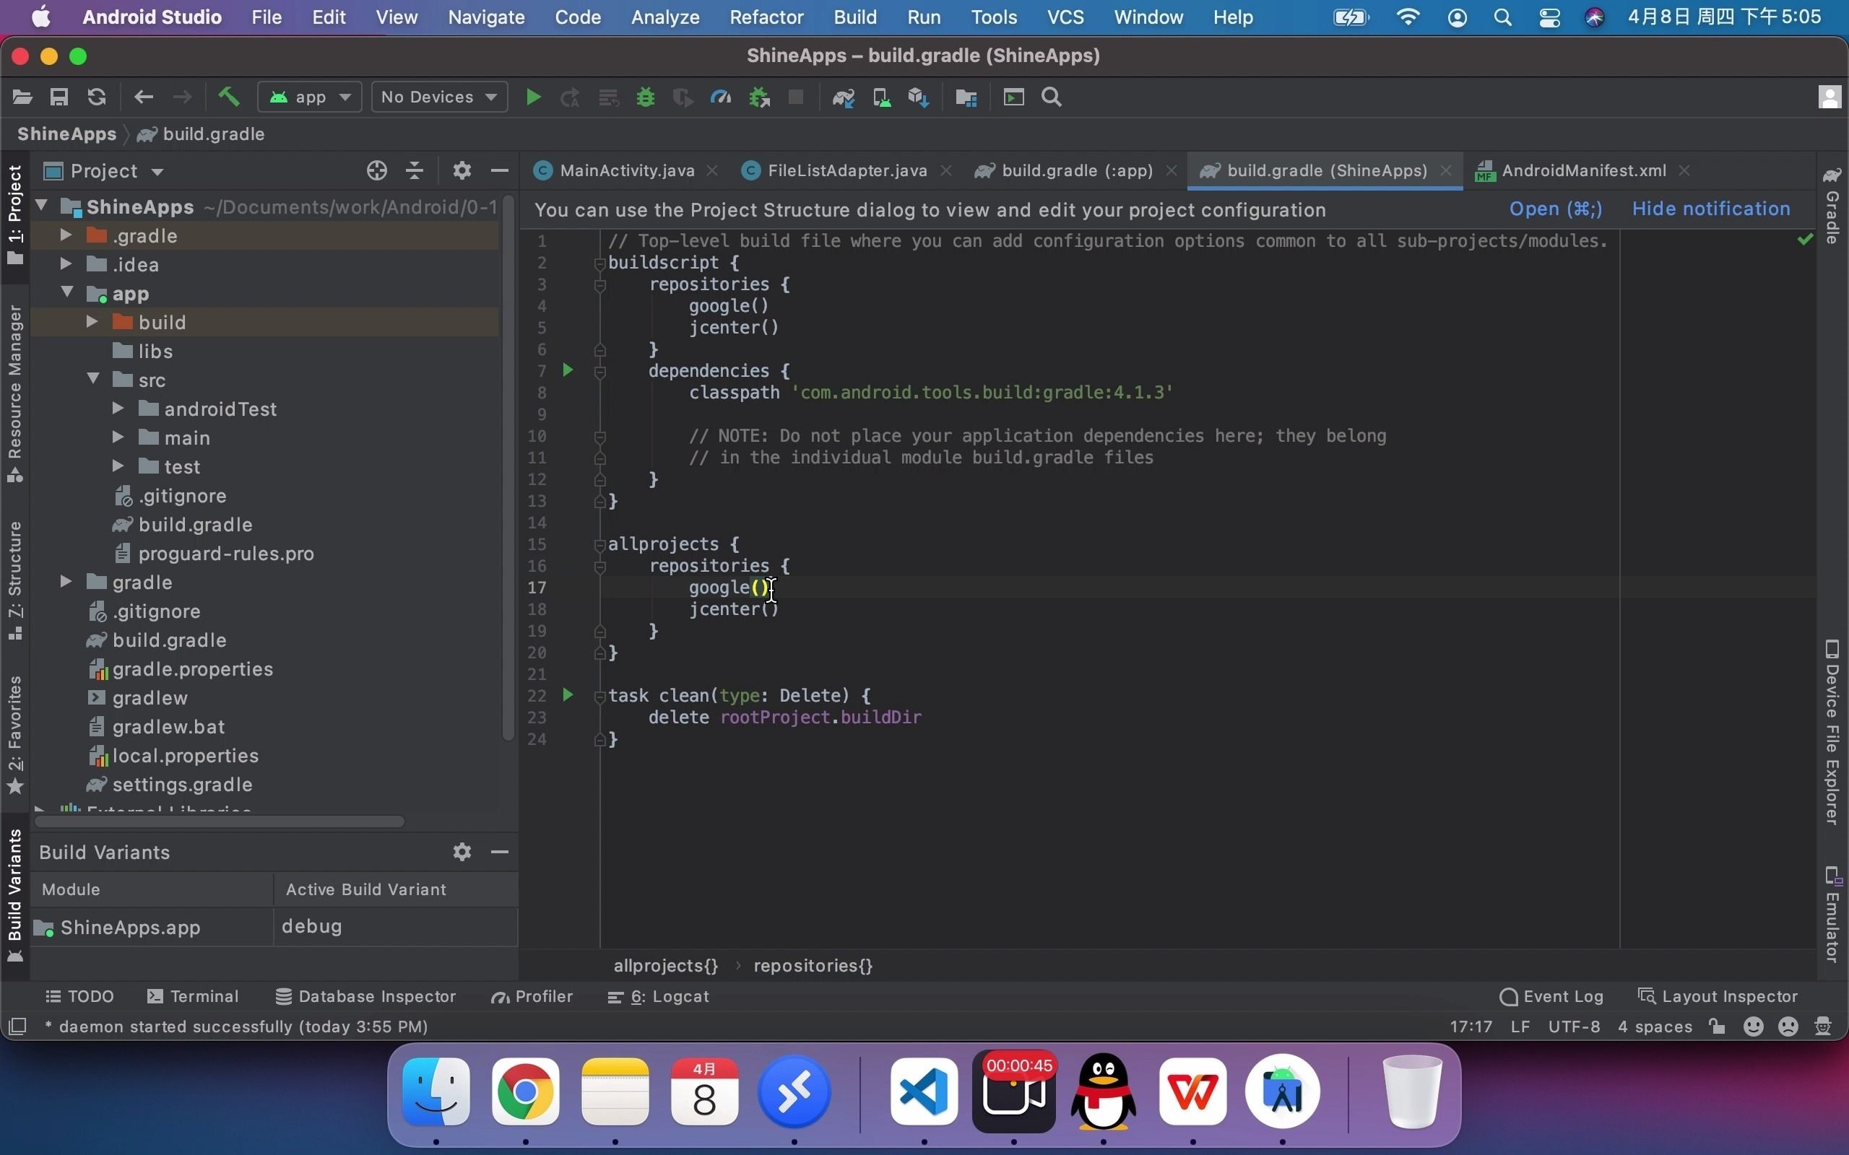1849x1155 pixels.
Task: Collapse the app module folder
Action: point(67,292)
